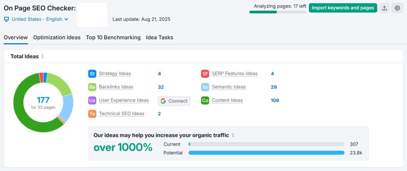The image size is (407, 171).
Task: Open the SERP Features Ideas link
Action: (235, 74)
